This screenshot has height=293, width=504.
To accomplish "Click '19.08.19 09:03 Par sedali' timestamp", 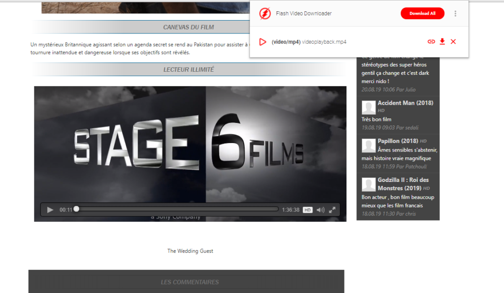I will pos(390,128).
